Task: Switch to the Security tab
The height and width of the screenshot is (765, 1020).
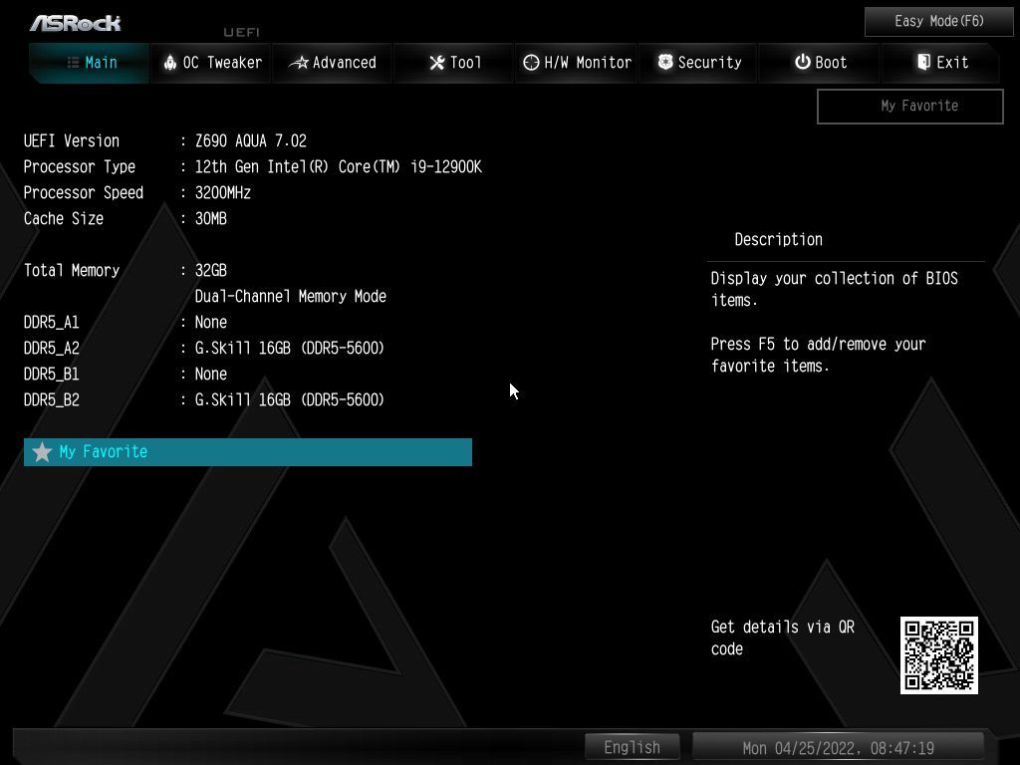Action: click(x=698, y=63)
